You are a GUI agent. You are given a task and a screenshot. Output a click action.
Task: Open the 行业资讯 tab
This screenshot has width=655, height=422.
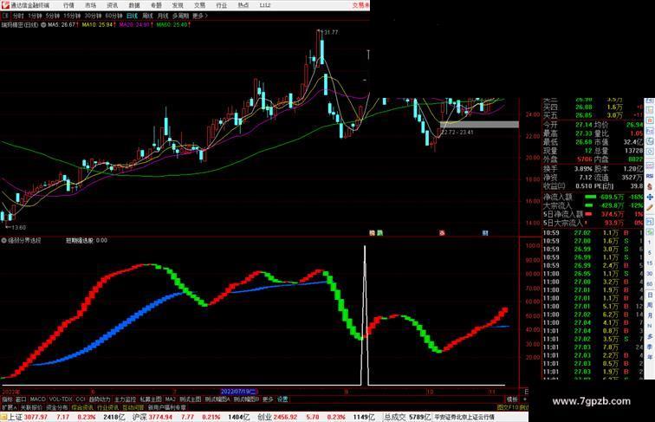107,407
